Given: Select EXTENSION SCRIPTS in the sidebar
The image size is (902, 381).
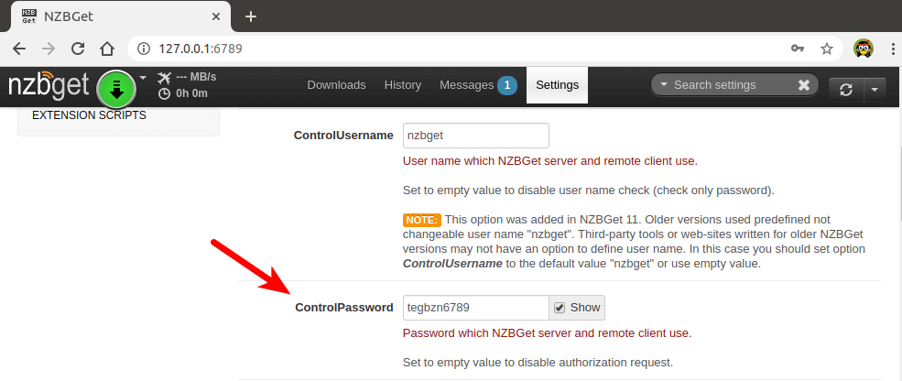Looking at the screenshot, I should [x=89, y=115].
